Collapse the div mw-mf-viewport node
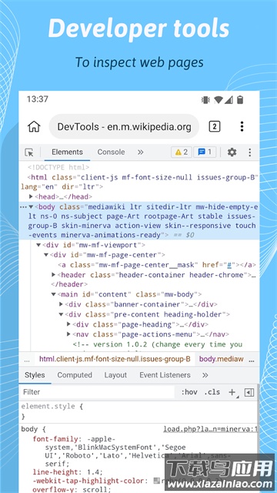Image resolution: width=277 pixels, height=493 pixels. pos(38,245)
